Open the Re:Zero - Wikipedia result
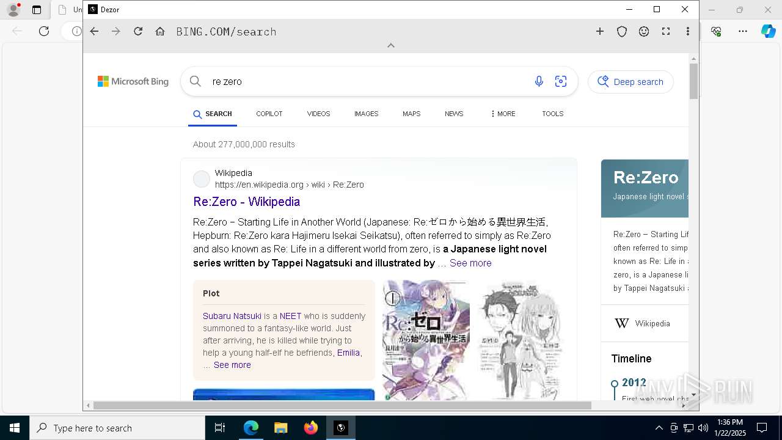Image resolution: width=782 pixels, height=440 pixels. pyautogui.click(x=247, y=202)
